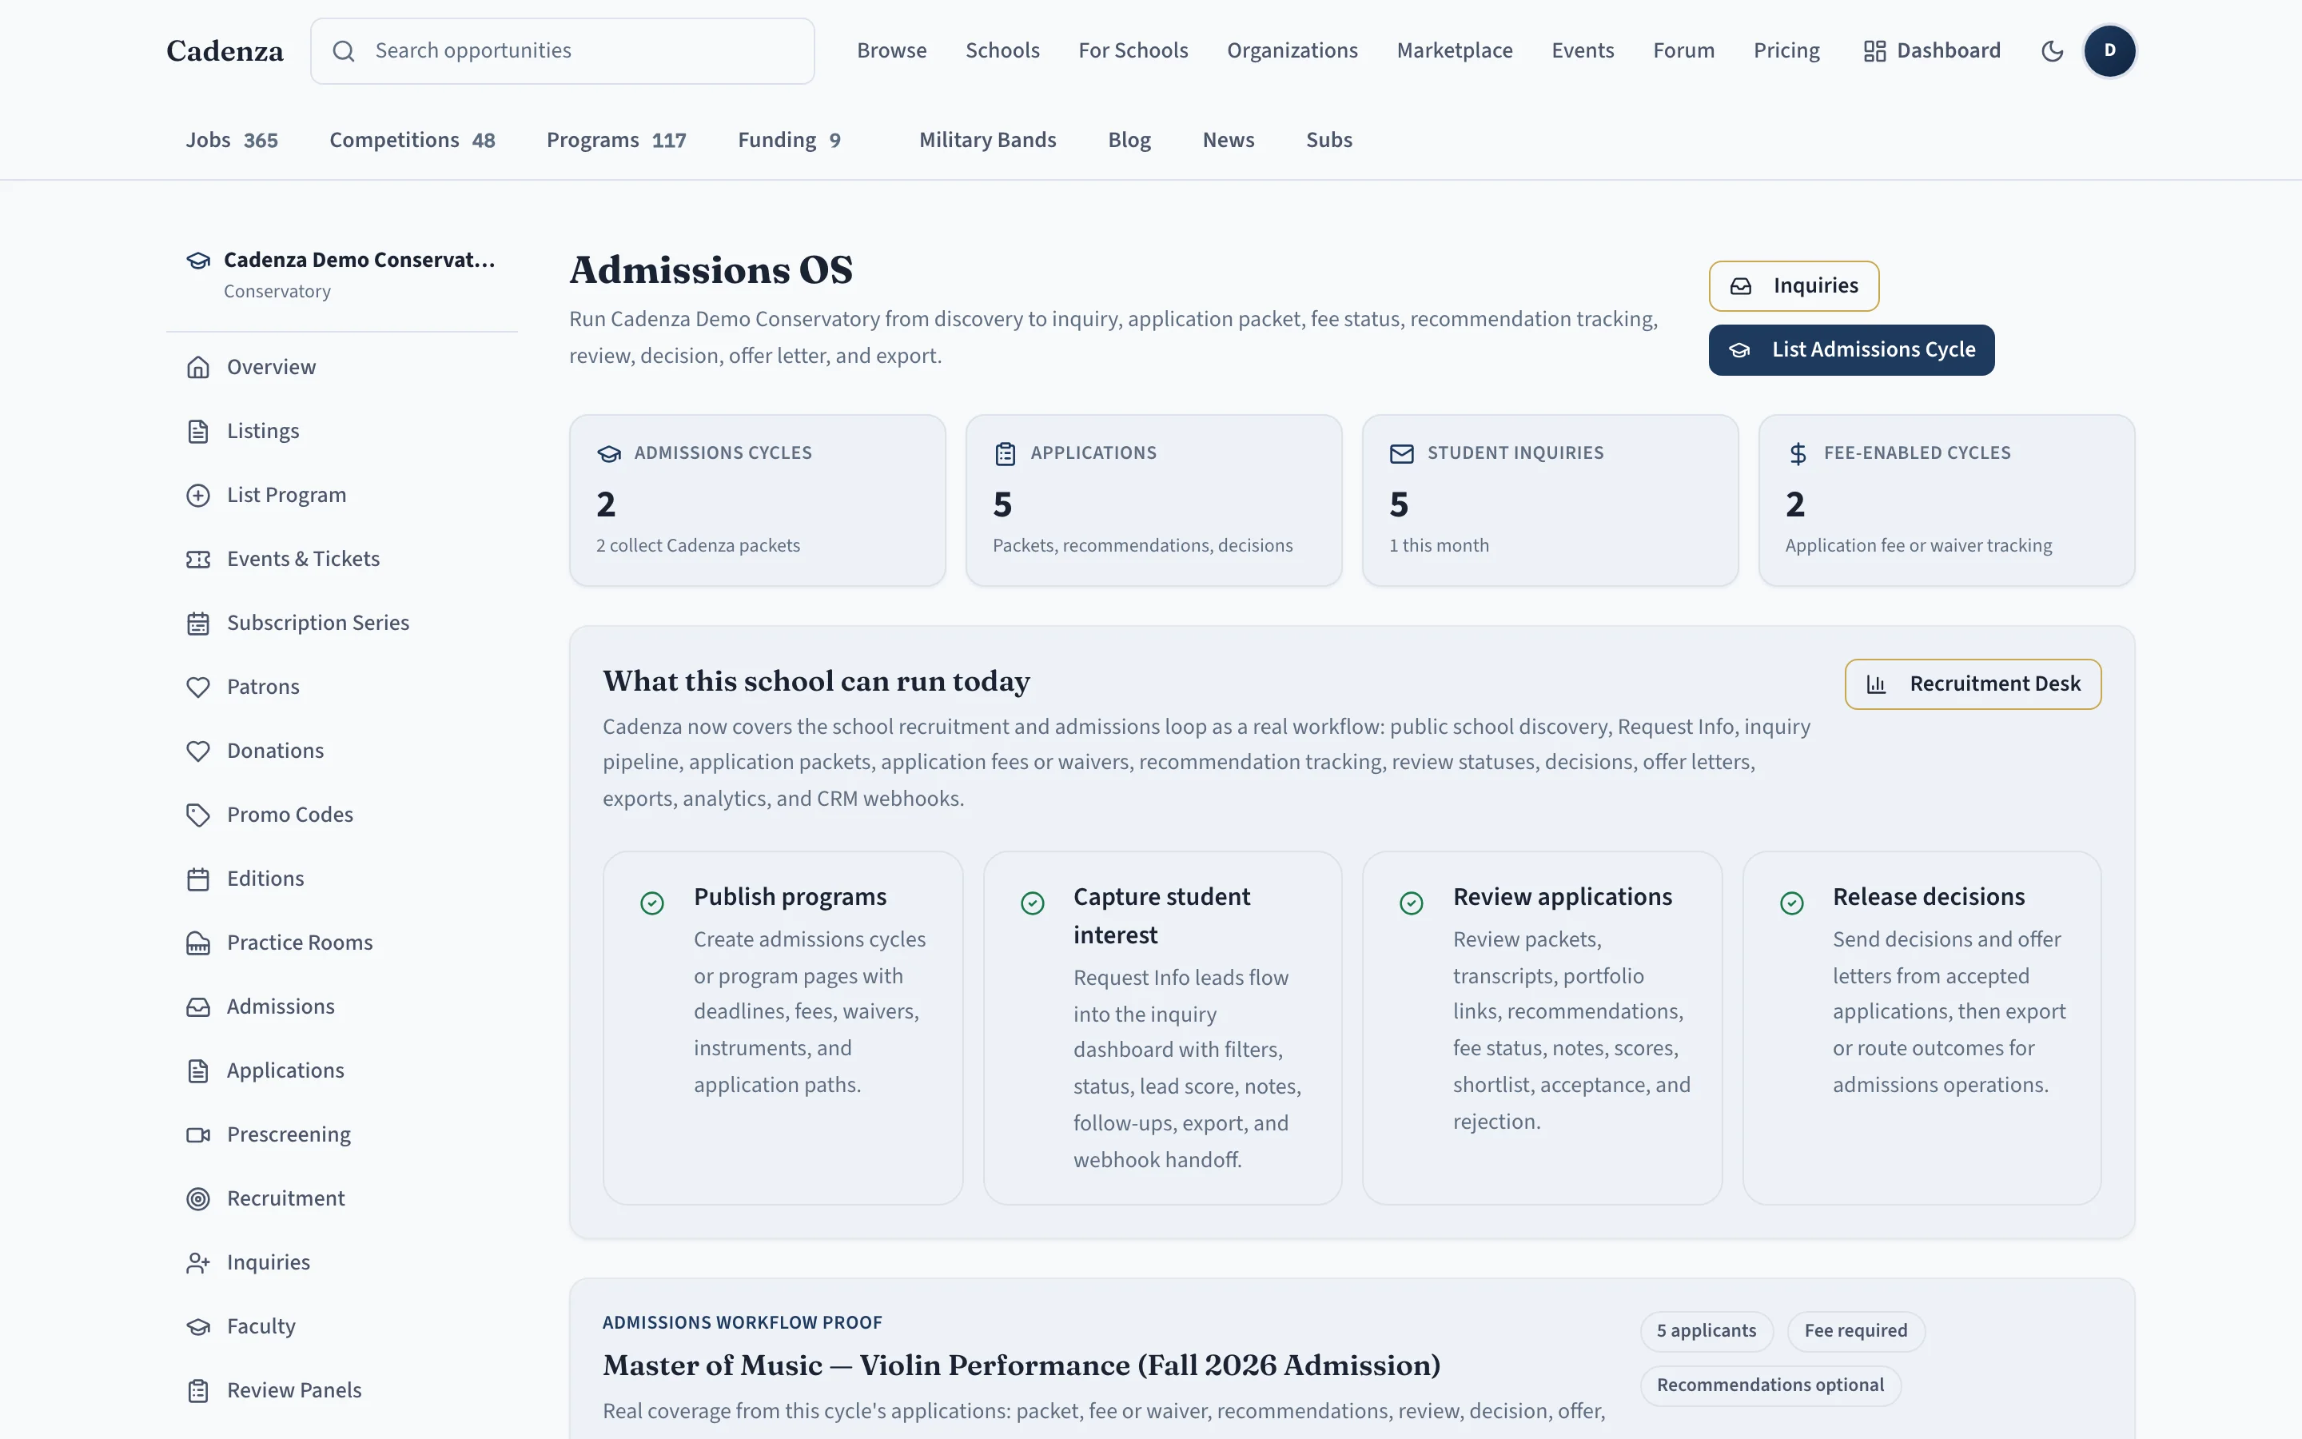Click the Admissions inbox icon in the sidebar
The width and height of the screenshot is (2302, 1439).
click(198, 1007)
